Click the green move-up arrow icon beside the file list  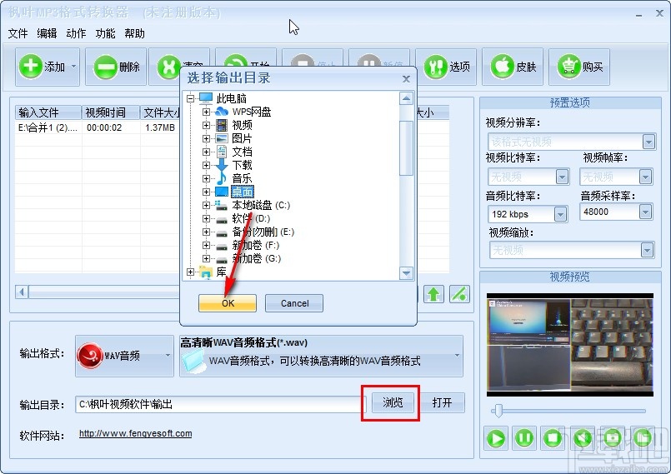click(x=433, y=294)
